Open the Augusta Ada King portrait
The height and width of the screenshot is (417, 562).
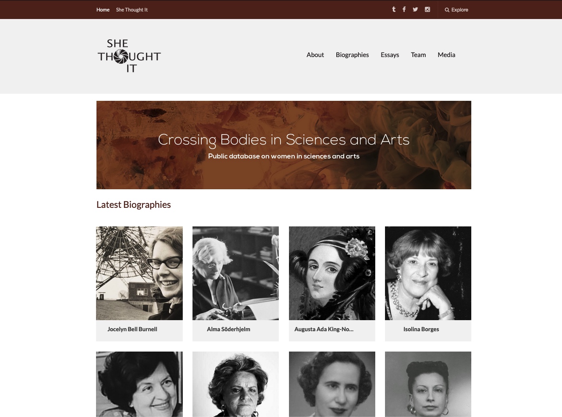pyautogui.click(x=332, y=273)
